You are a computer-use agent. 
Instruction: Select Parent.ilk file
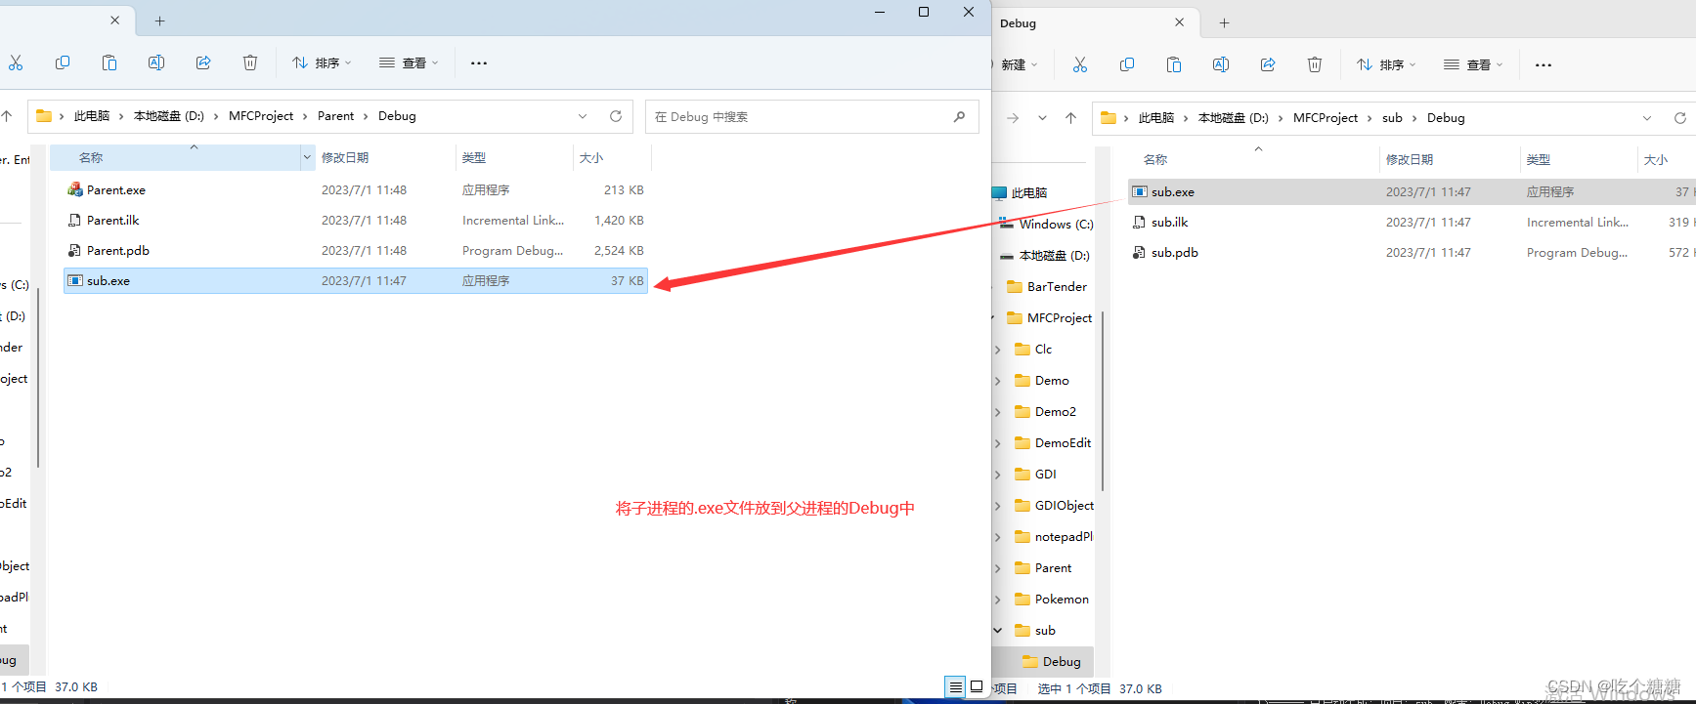pyautogui.click(x=356, y=221)
